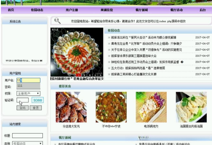
Task: Select 商铺信息 navigation item
Action: pyautogui.click(x=107, y=10)
